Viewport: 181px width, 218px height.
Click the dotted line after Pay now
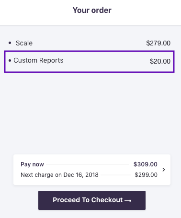[x=88, y=164]
